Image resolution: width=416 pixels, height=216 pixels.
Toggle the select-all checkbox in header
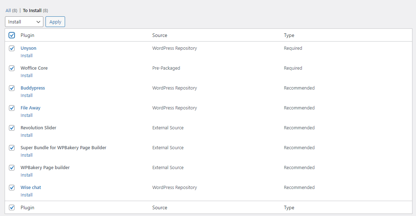tap(12, 35)
